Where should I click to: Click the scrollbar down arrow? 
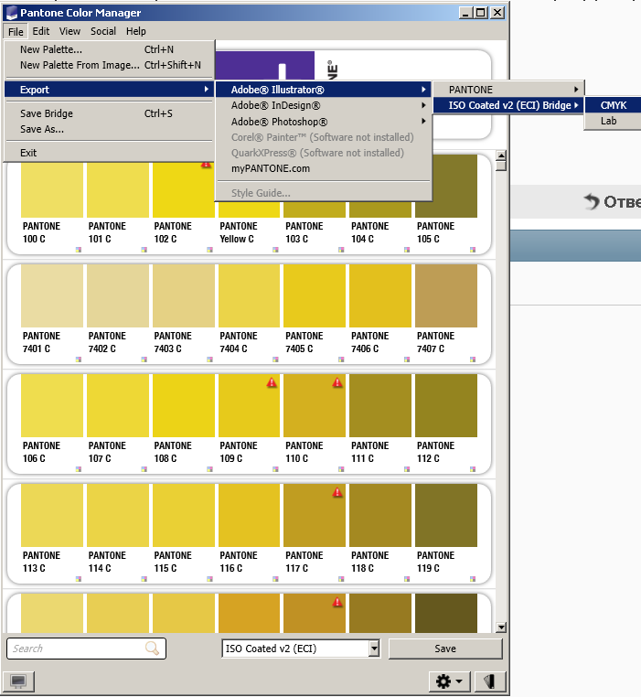click(501, 627)
